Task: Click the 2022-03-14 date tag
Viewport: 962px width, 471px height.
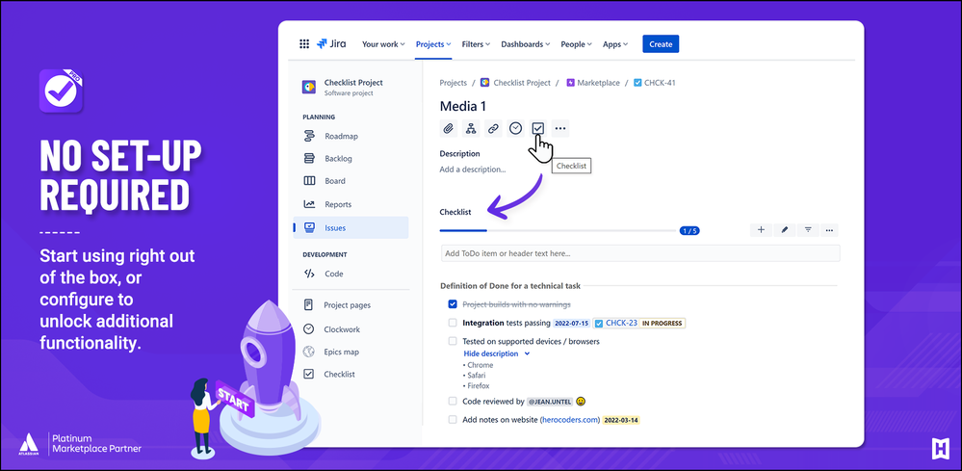Action: [x=621, y=421]
